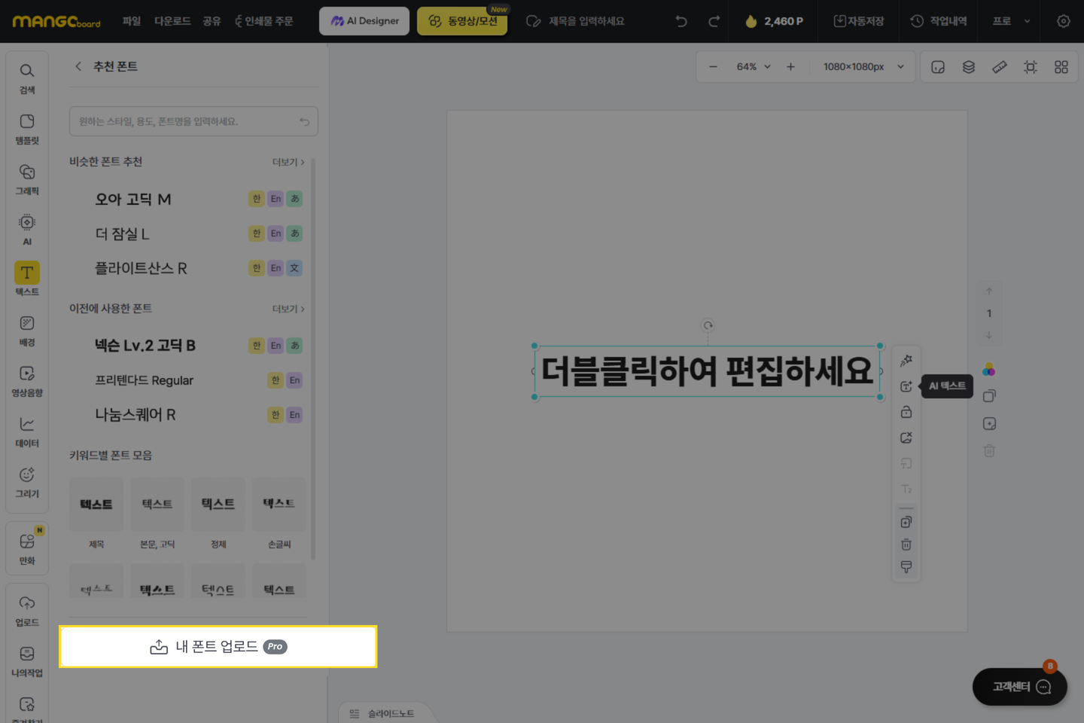This screenshot has height=723, width=1084.
Task: Click the 동영상/모션 button
Action: tap(462, 21)
